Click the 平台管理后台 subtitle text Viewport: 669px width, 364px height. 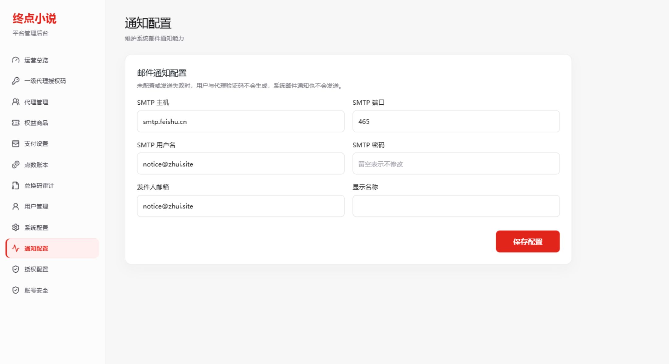30,33
